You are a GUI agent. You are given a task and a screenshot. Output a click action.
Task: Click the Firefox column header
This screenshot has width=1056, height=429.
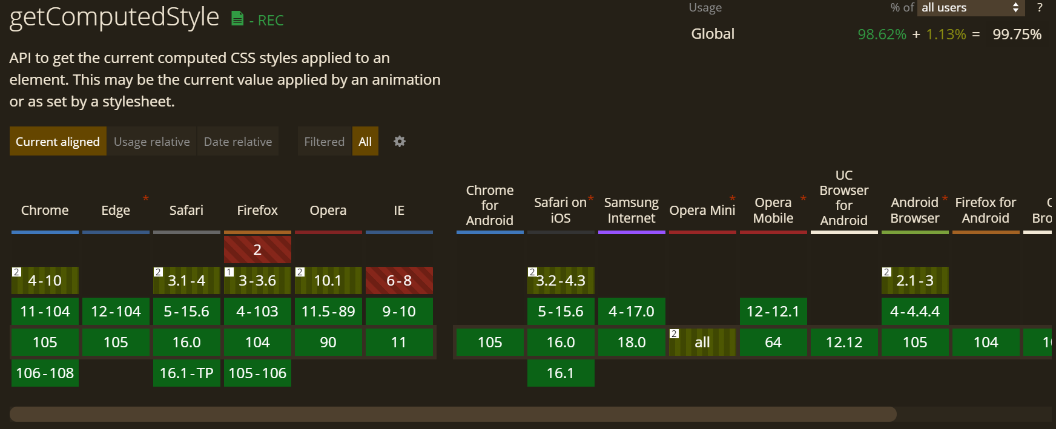coord(257,210)
